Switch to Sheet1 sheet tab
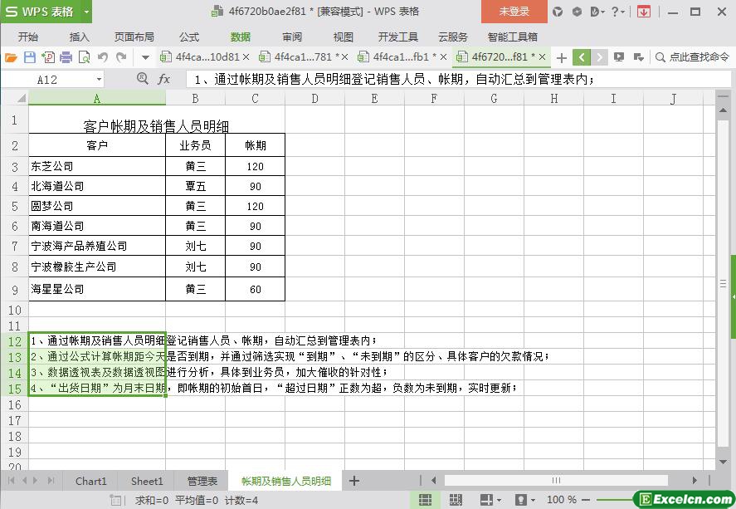The image size is (736, 509). pyautogui.click(x=146, y=482)
